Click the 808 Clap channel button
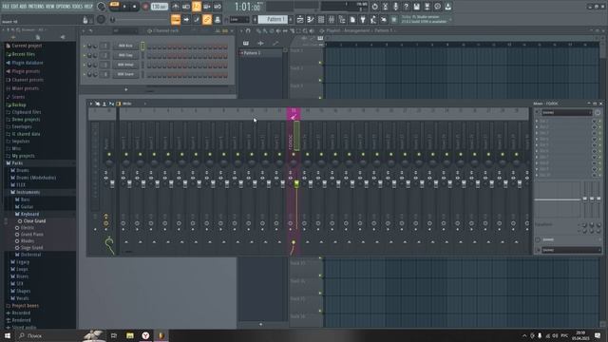608x342 pixels. point(125,55)
